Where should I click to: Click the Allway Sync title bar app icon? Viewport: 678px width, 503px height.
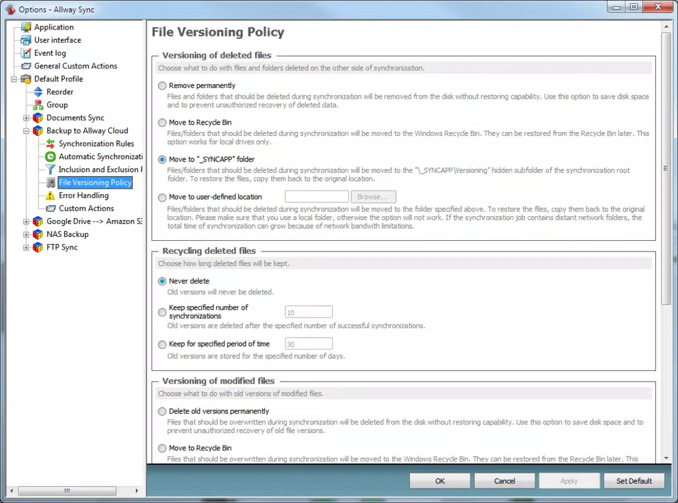[10, 9]
